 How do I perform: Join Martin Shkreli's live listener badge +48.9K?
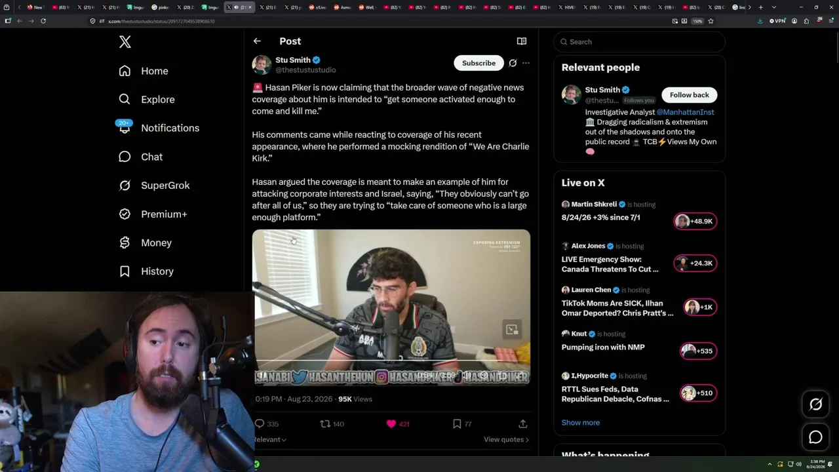pos(695,222)
